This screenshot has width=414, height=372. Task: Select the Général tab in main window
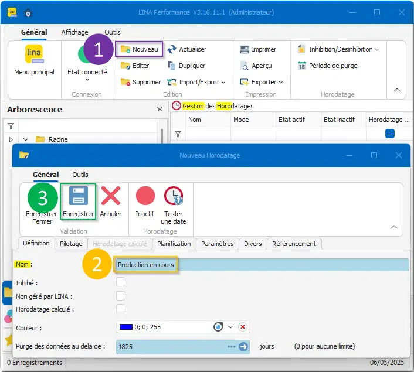point(34,32)
